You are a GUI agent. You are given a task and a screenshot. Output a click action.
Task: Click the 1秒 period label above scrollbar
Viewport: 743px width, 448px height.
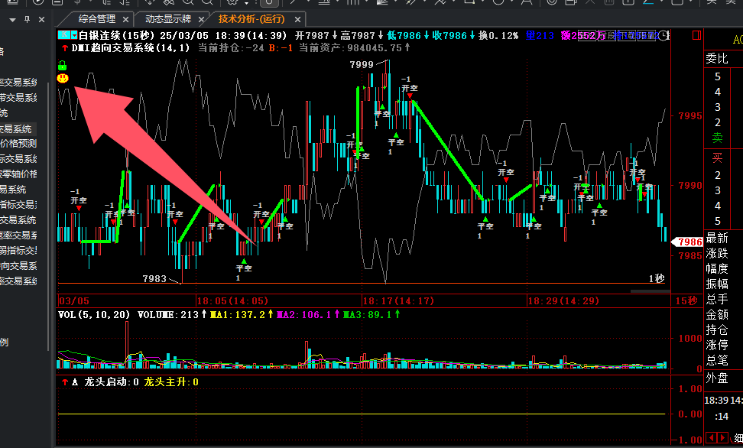[x=657, y=278]
